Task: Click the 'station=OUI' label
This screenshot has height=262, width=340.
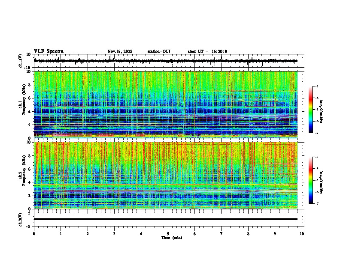Action: (x=159, y=51)
